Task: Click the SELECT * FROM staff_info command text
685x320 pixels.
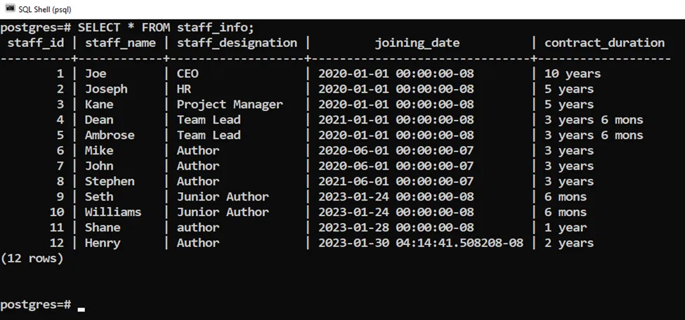Action: point(166,27)
